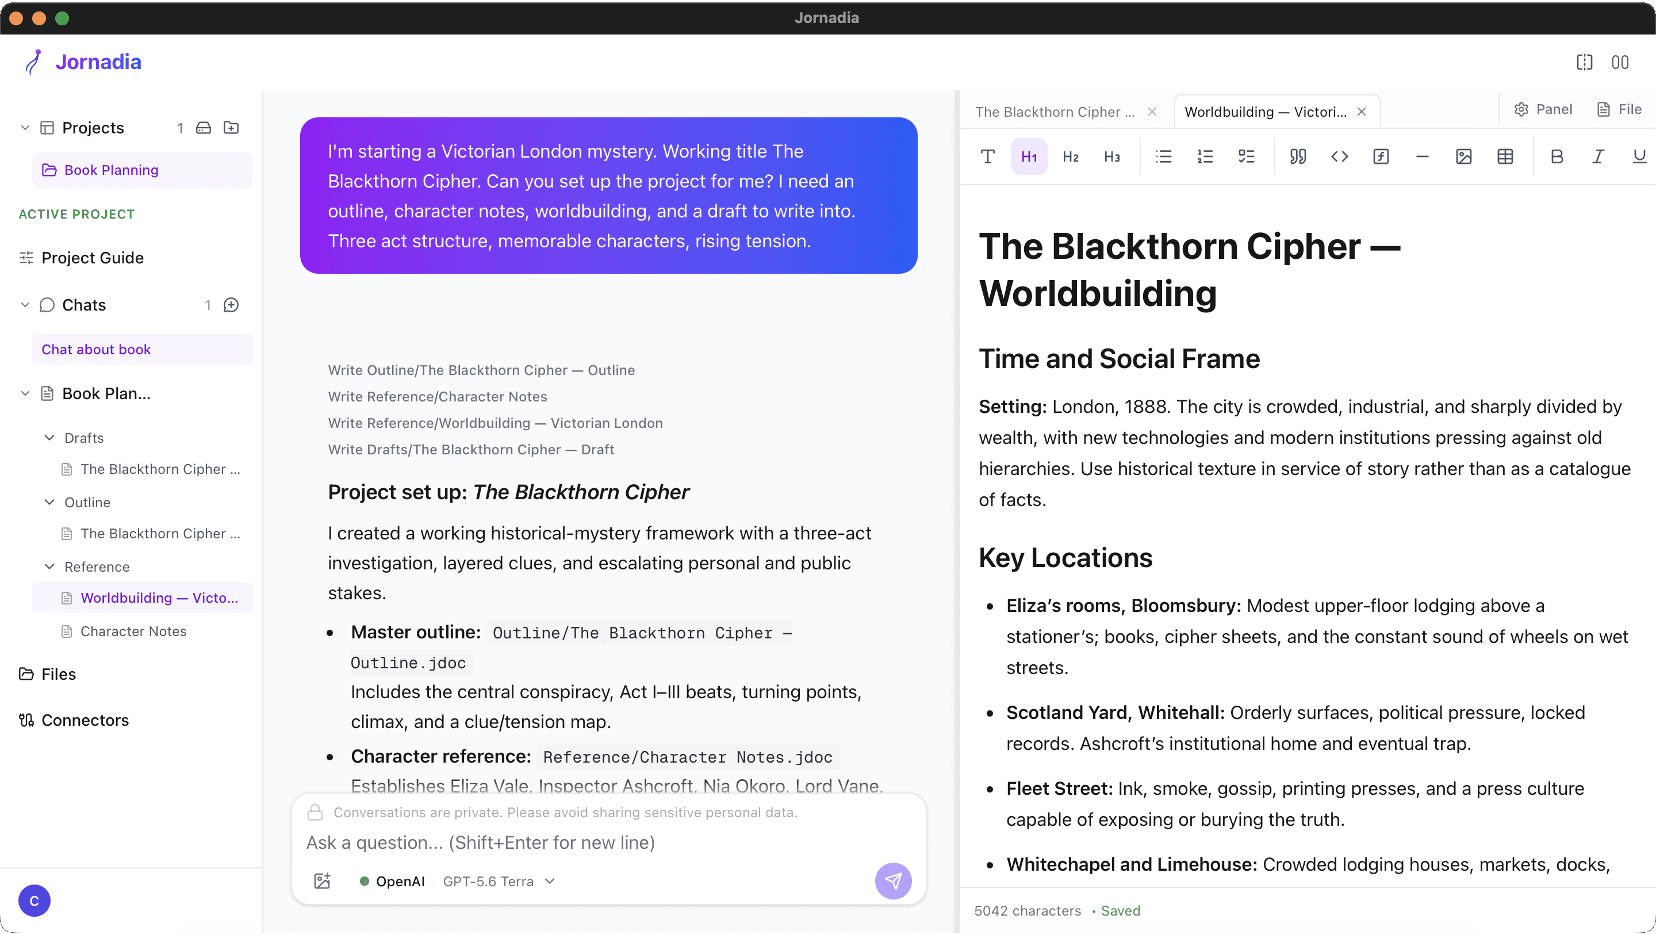The image size is (1656, 934).
Task: Collapse the Projects section
Action: pos(25,127)
